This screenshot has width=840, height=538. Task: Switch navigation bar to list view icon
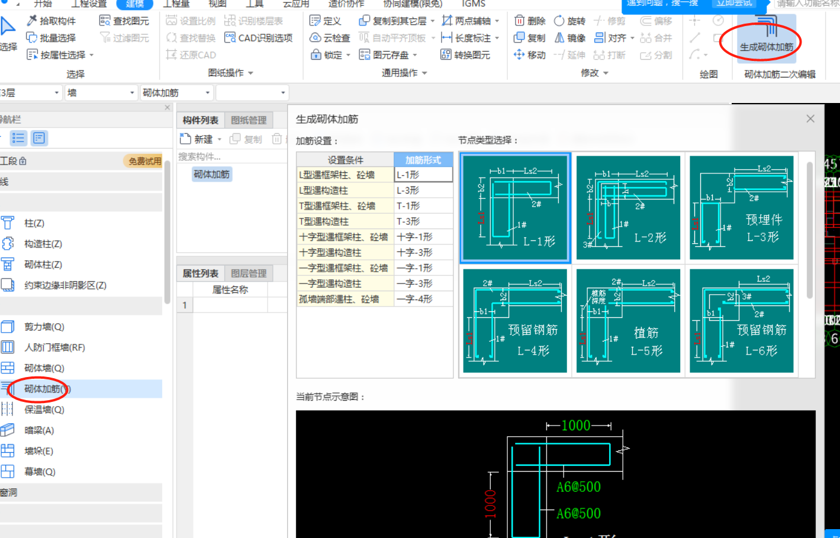[18, 138]
